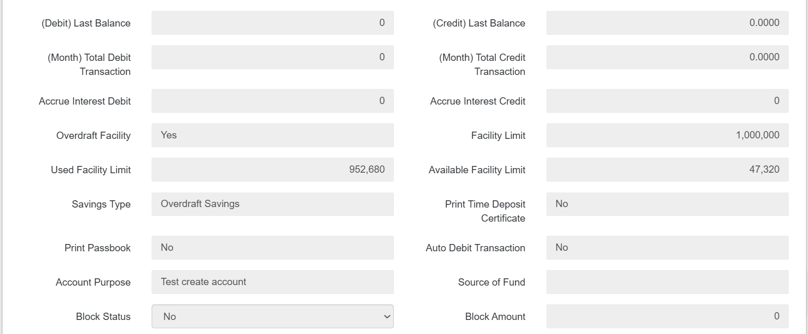Image resolution: width=808 pixels, height=334 pixels.
Task: Click the Facility Limit field
Action: [667, 135]
